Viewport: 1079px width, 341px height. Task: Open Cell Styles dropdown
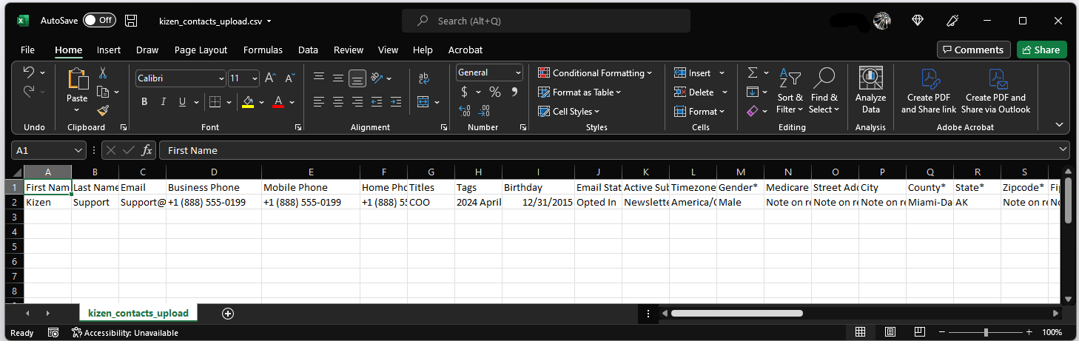coord(568,112)
